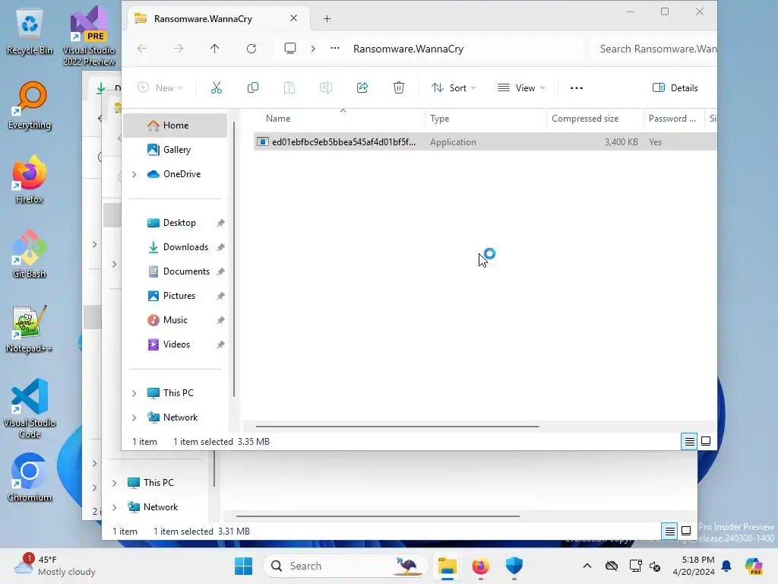Image resolution: width=778 pixels, height=584 pixels.
Task: Sort by the Name column header
Action: (339, 118)
